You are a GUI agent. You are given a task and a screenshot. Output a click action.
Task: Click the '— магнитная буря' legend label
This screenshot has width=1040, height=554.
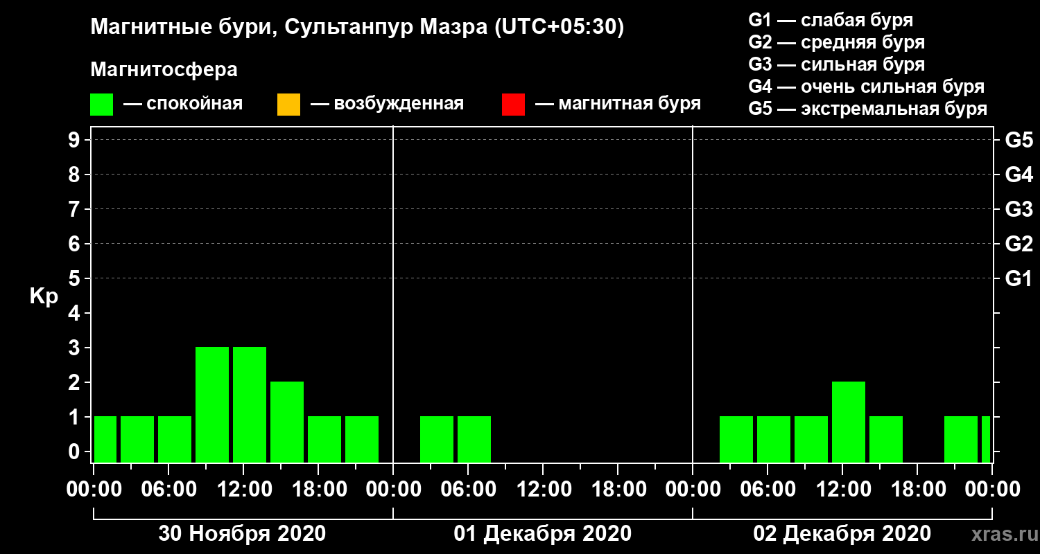[618, 105]
